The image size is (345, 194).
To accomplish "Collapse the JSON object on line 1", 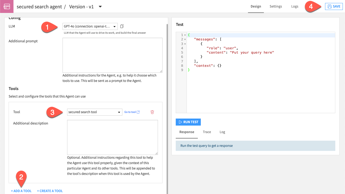I will (185, 35).
